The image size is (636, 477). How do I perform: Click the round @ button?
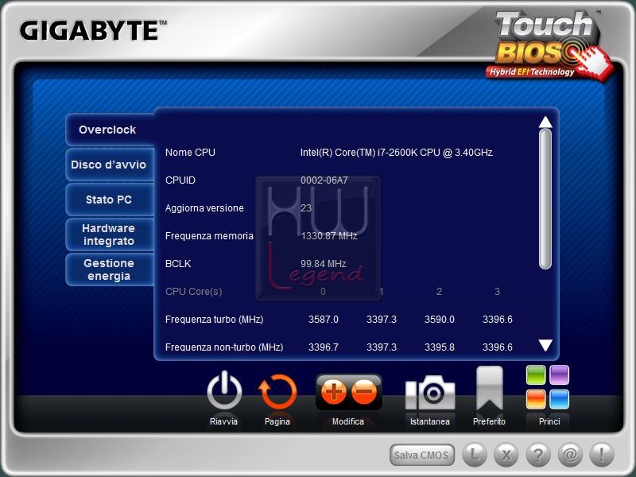570,455
